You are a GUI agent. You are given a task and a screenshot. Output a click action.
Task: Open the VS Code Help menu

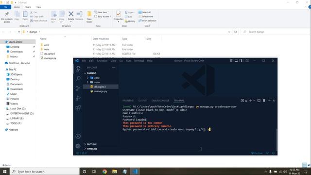[x=150, y=61]
